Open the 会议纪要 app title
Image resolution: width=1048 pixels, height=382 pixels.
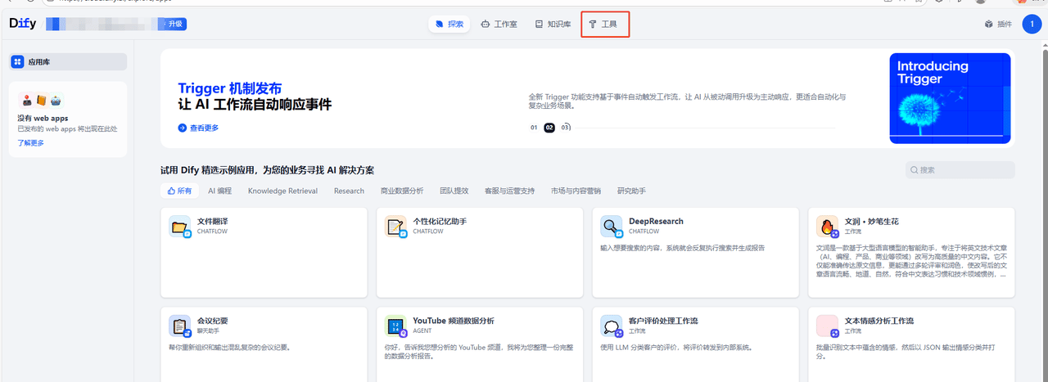coord(212,321)
